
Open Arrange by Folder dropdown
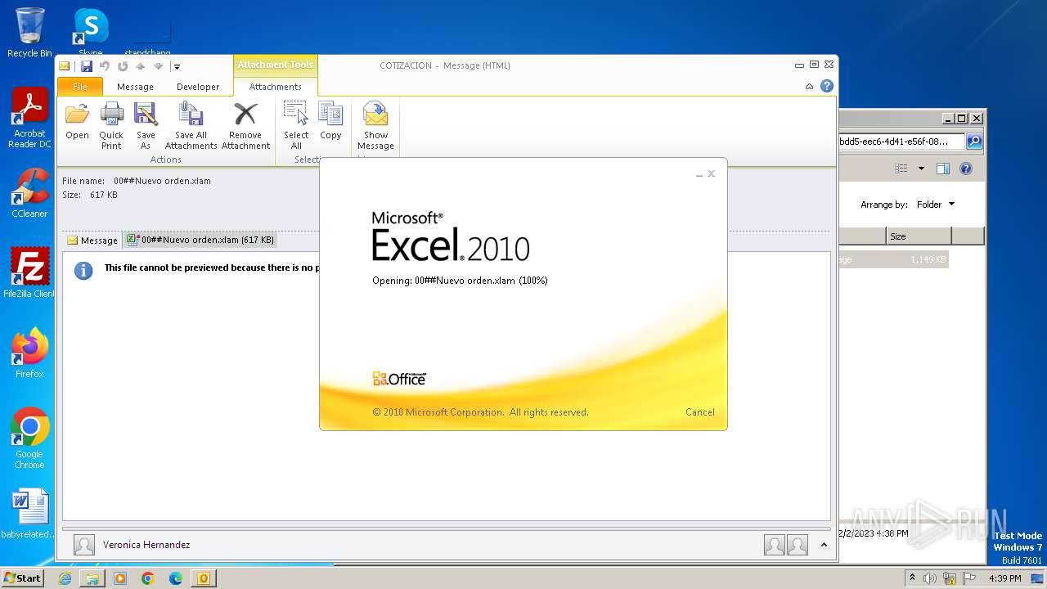(x=935, y=205)
